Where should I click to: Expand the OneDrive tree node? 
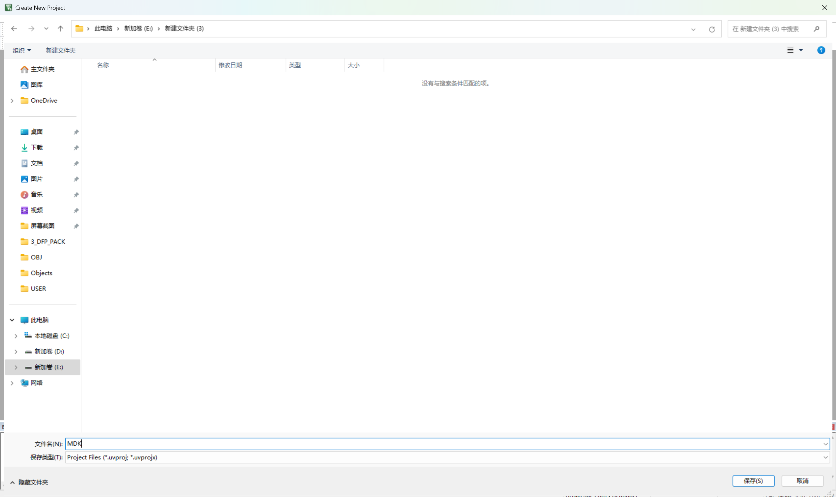click(x=12, y=100)
